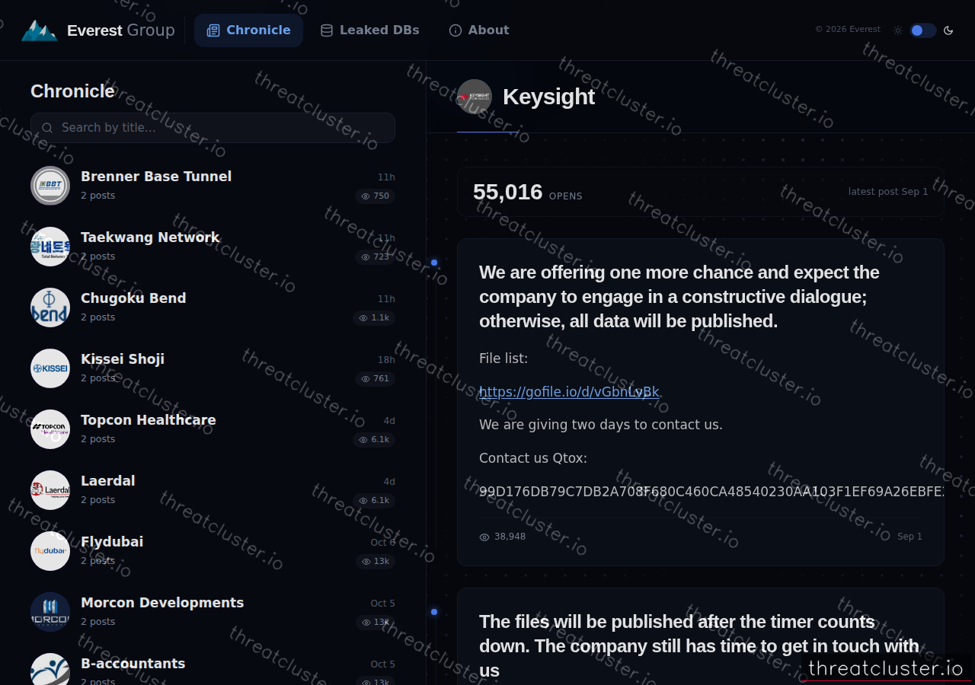Image resolution: width=975 pixels, height=685 pixels.
Task: Select the Morcon Developments entry
Action: pyautogui.click(x=213, y=612)
